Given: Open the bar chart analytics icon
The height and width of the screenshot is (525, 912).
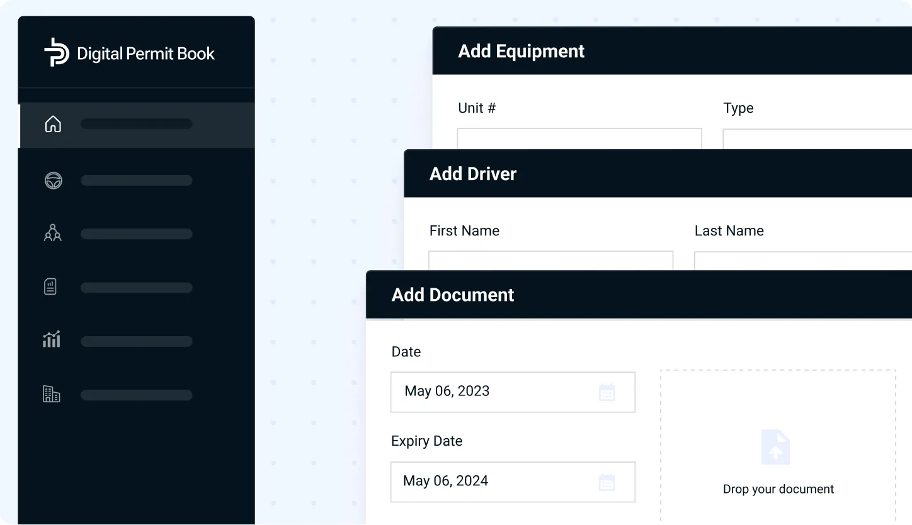Looking at the screenshot, I should (x=52, y=339).
